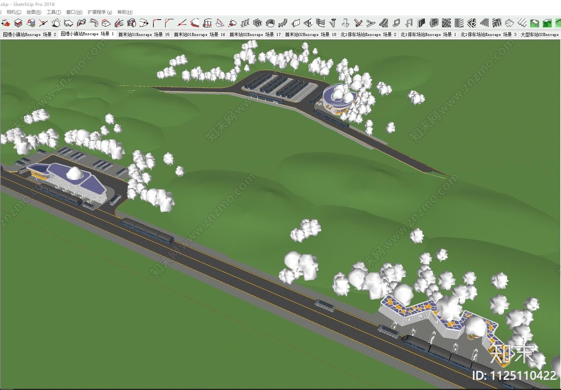Click the green ramp on terrain tool

pyautogui.click(x=547, y=23)
